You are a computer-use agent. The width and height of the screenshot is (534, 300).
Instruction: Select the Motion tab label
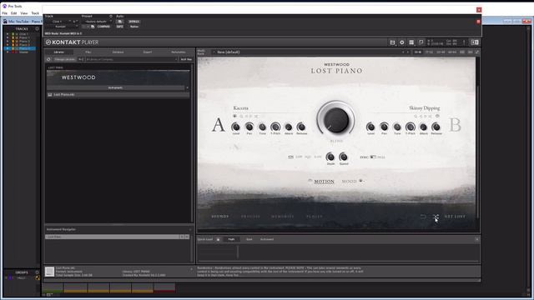coord(324,182)
